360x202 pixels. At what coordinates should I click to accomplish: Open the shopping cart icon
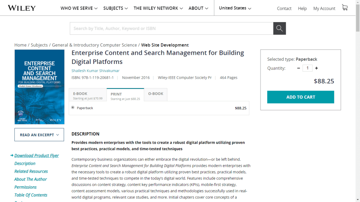(345, 8)
